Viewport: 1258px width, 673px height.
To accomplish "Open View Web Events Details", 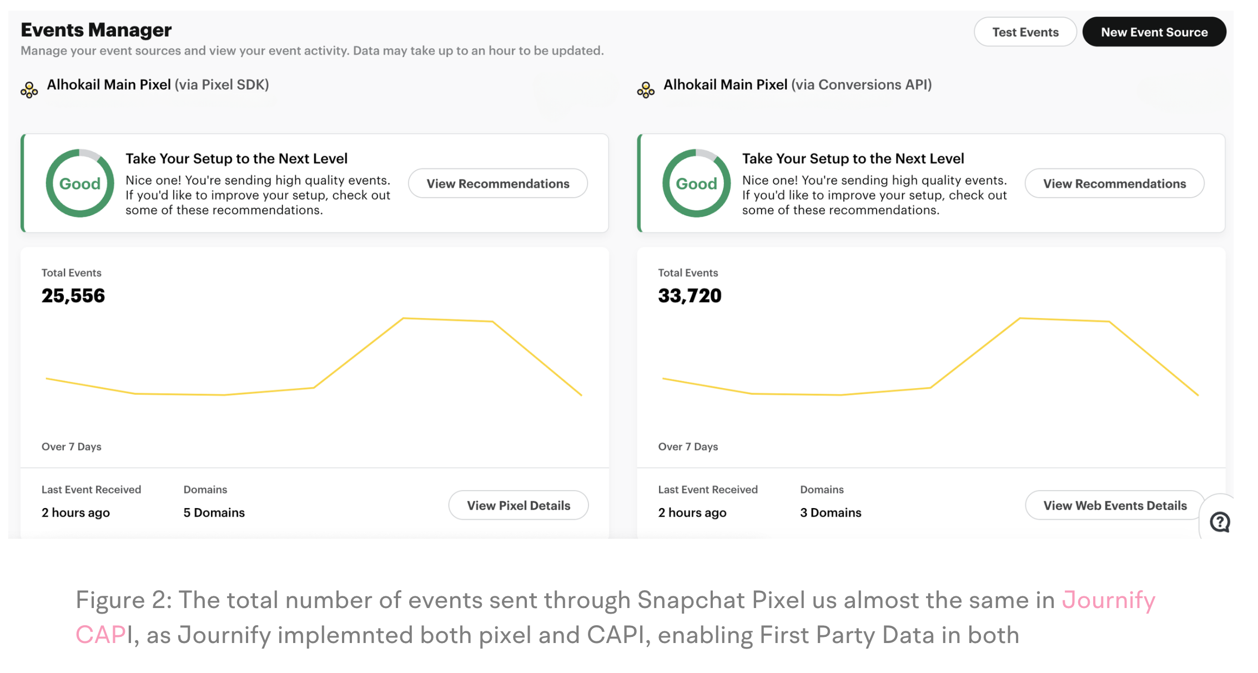I will (1115, 505).
